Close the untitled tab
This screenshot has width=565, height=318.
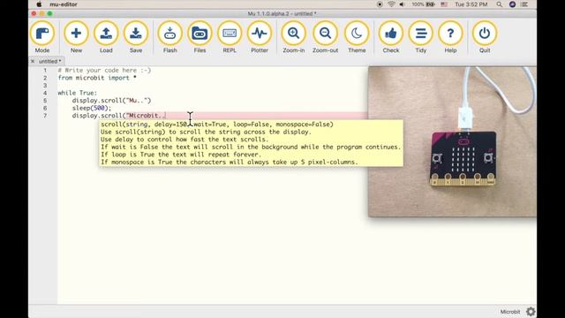point(33,61)
